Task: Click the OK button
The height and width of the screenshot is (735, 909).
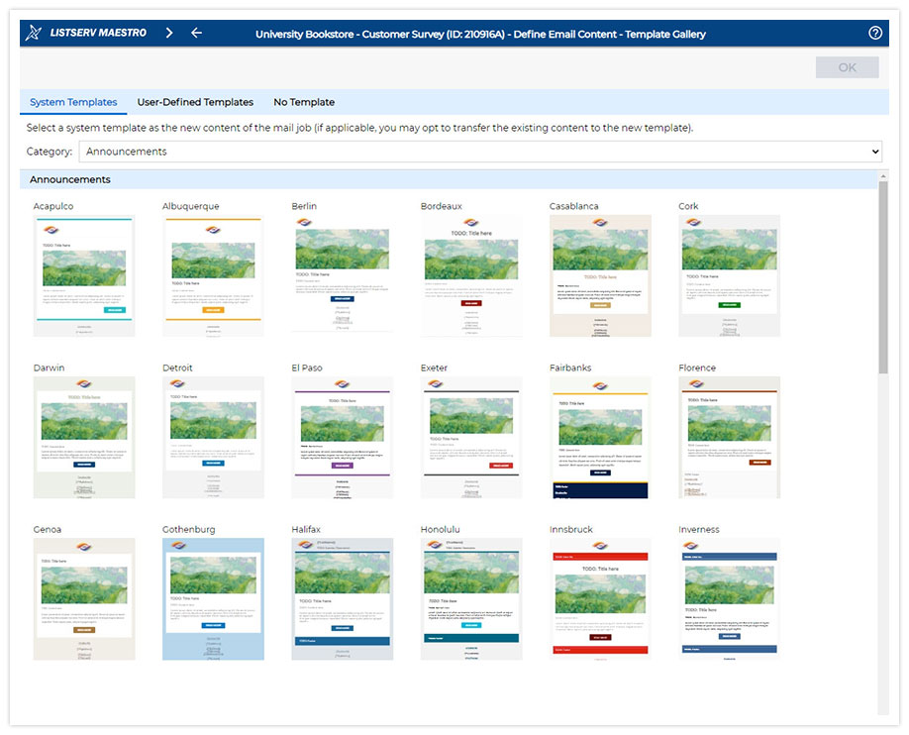Action: (847, 67)
